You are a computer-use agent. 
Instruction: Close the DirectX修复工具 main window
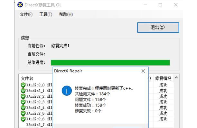176,5
